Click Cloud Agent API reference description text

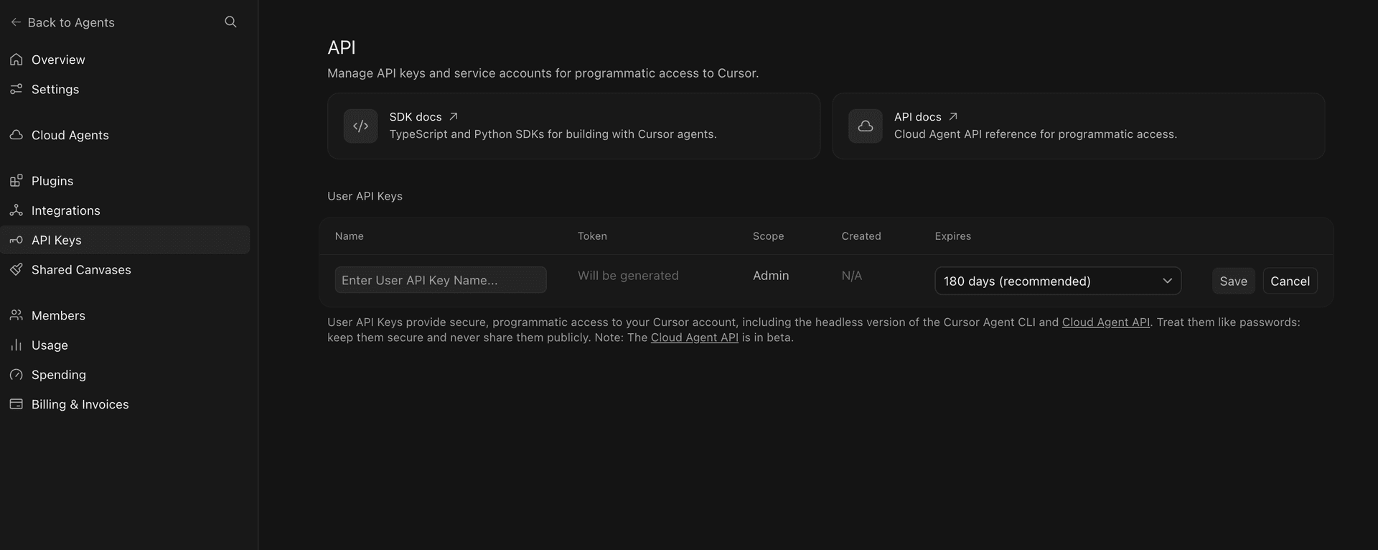[x=1036, y=134]
